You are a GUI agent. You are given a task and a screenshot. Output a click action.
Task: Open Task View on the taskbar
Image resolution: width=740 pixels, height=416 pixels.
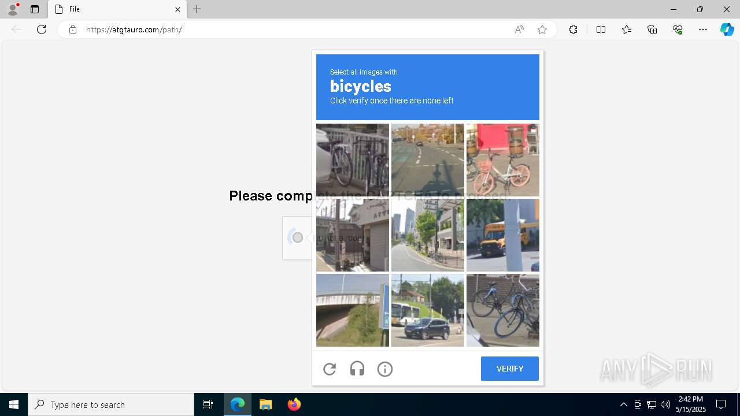208,404
